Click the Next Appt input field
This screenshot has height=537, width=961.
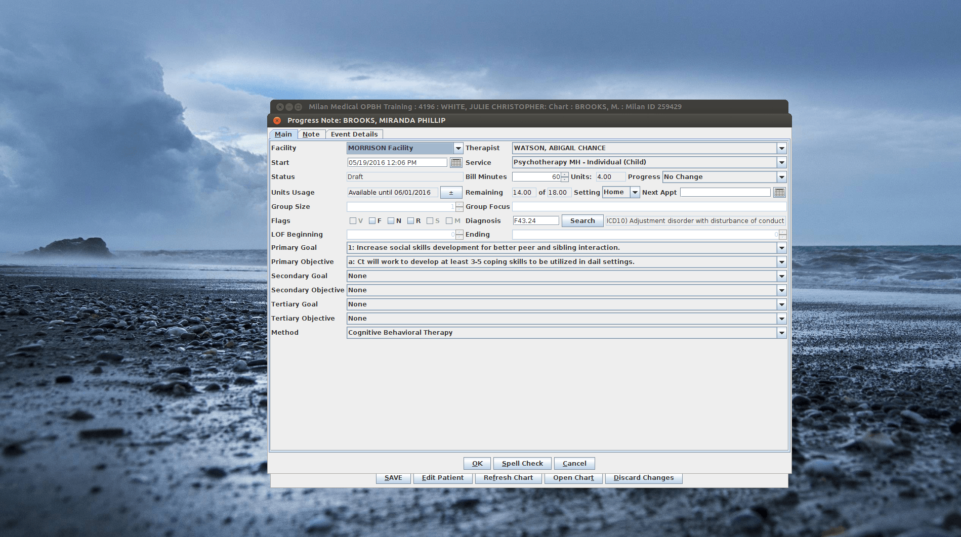click(725, 192)
